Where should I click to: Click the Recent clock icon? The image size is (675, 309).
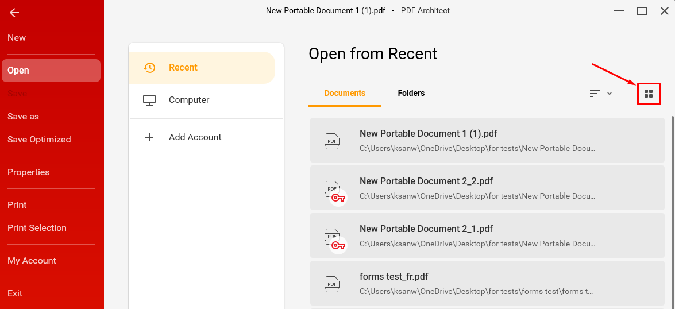pyautogui.click(x=149, y=68)
